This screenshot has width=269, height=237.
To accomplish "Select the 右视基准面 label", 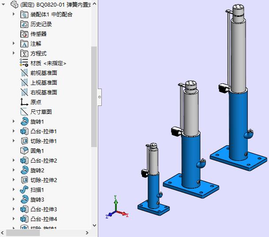I will pyautogui.click(x=44, y=93).
